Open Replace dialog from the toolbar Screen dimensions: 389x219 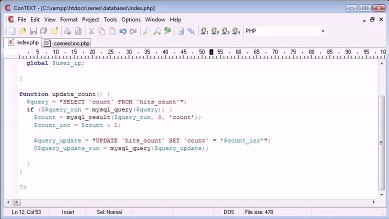click(167, 31)
